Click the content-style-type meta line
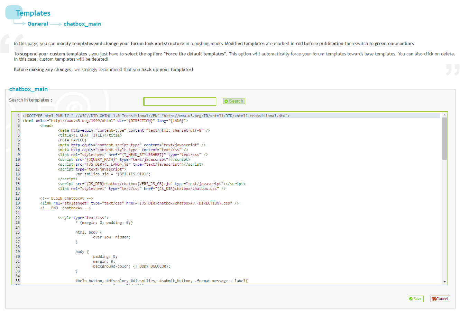Viewport: 460px width, 314px height. click(x=123, y=150)
